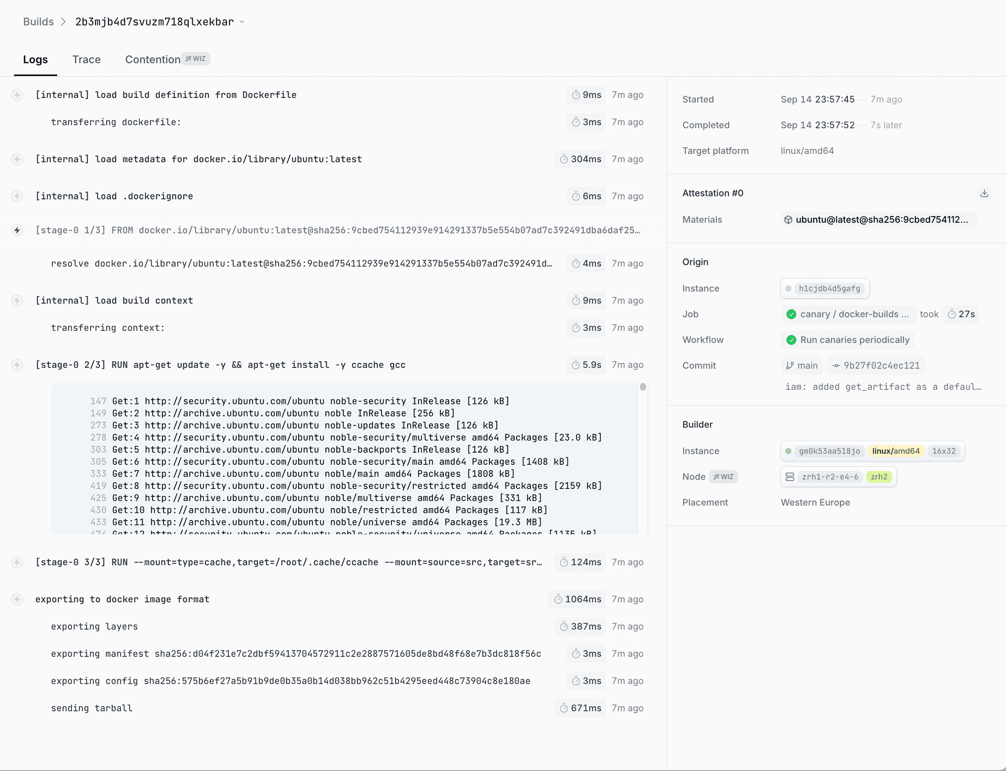Click the commit icon beside 9b27f02c4ec121
The height and width of the screenshot is (771, 1006).
(x=838, y=365)
